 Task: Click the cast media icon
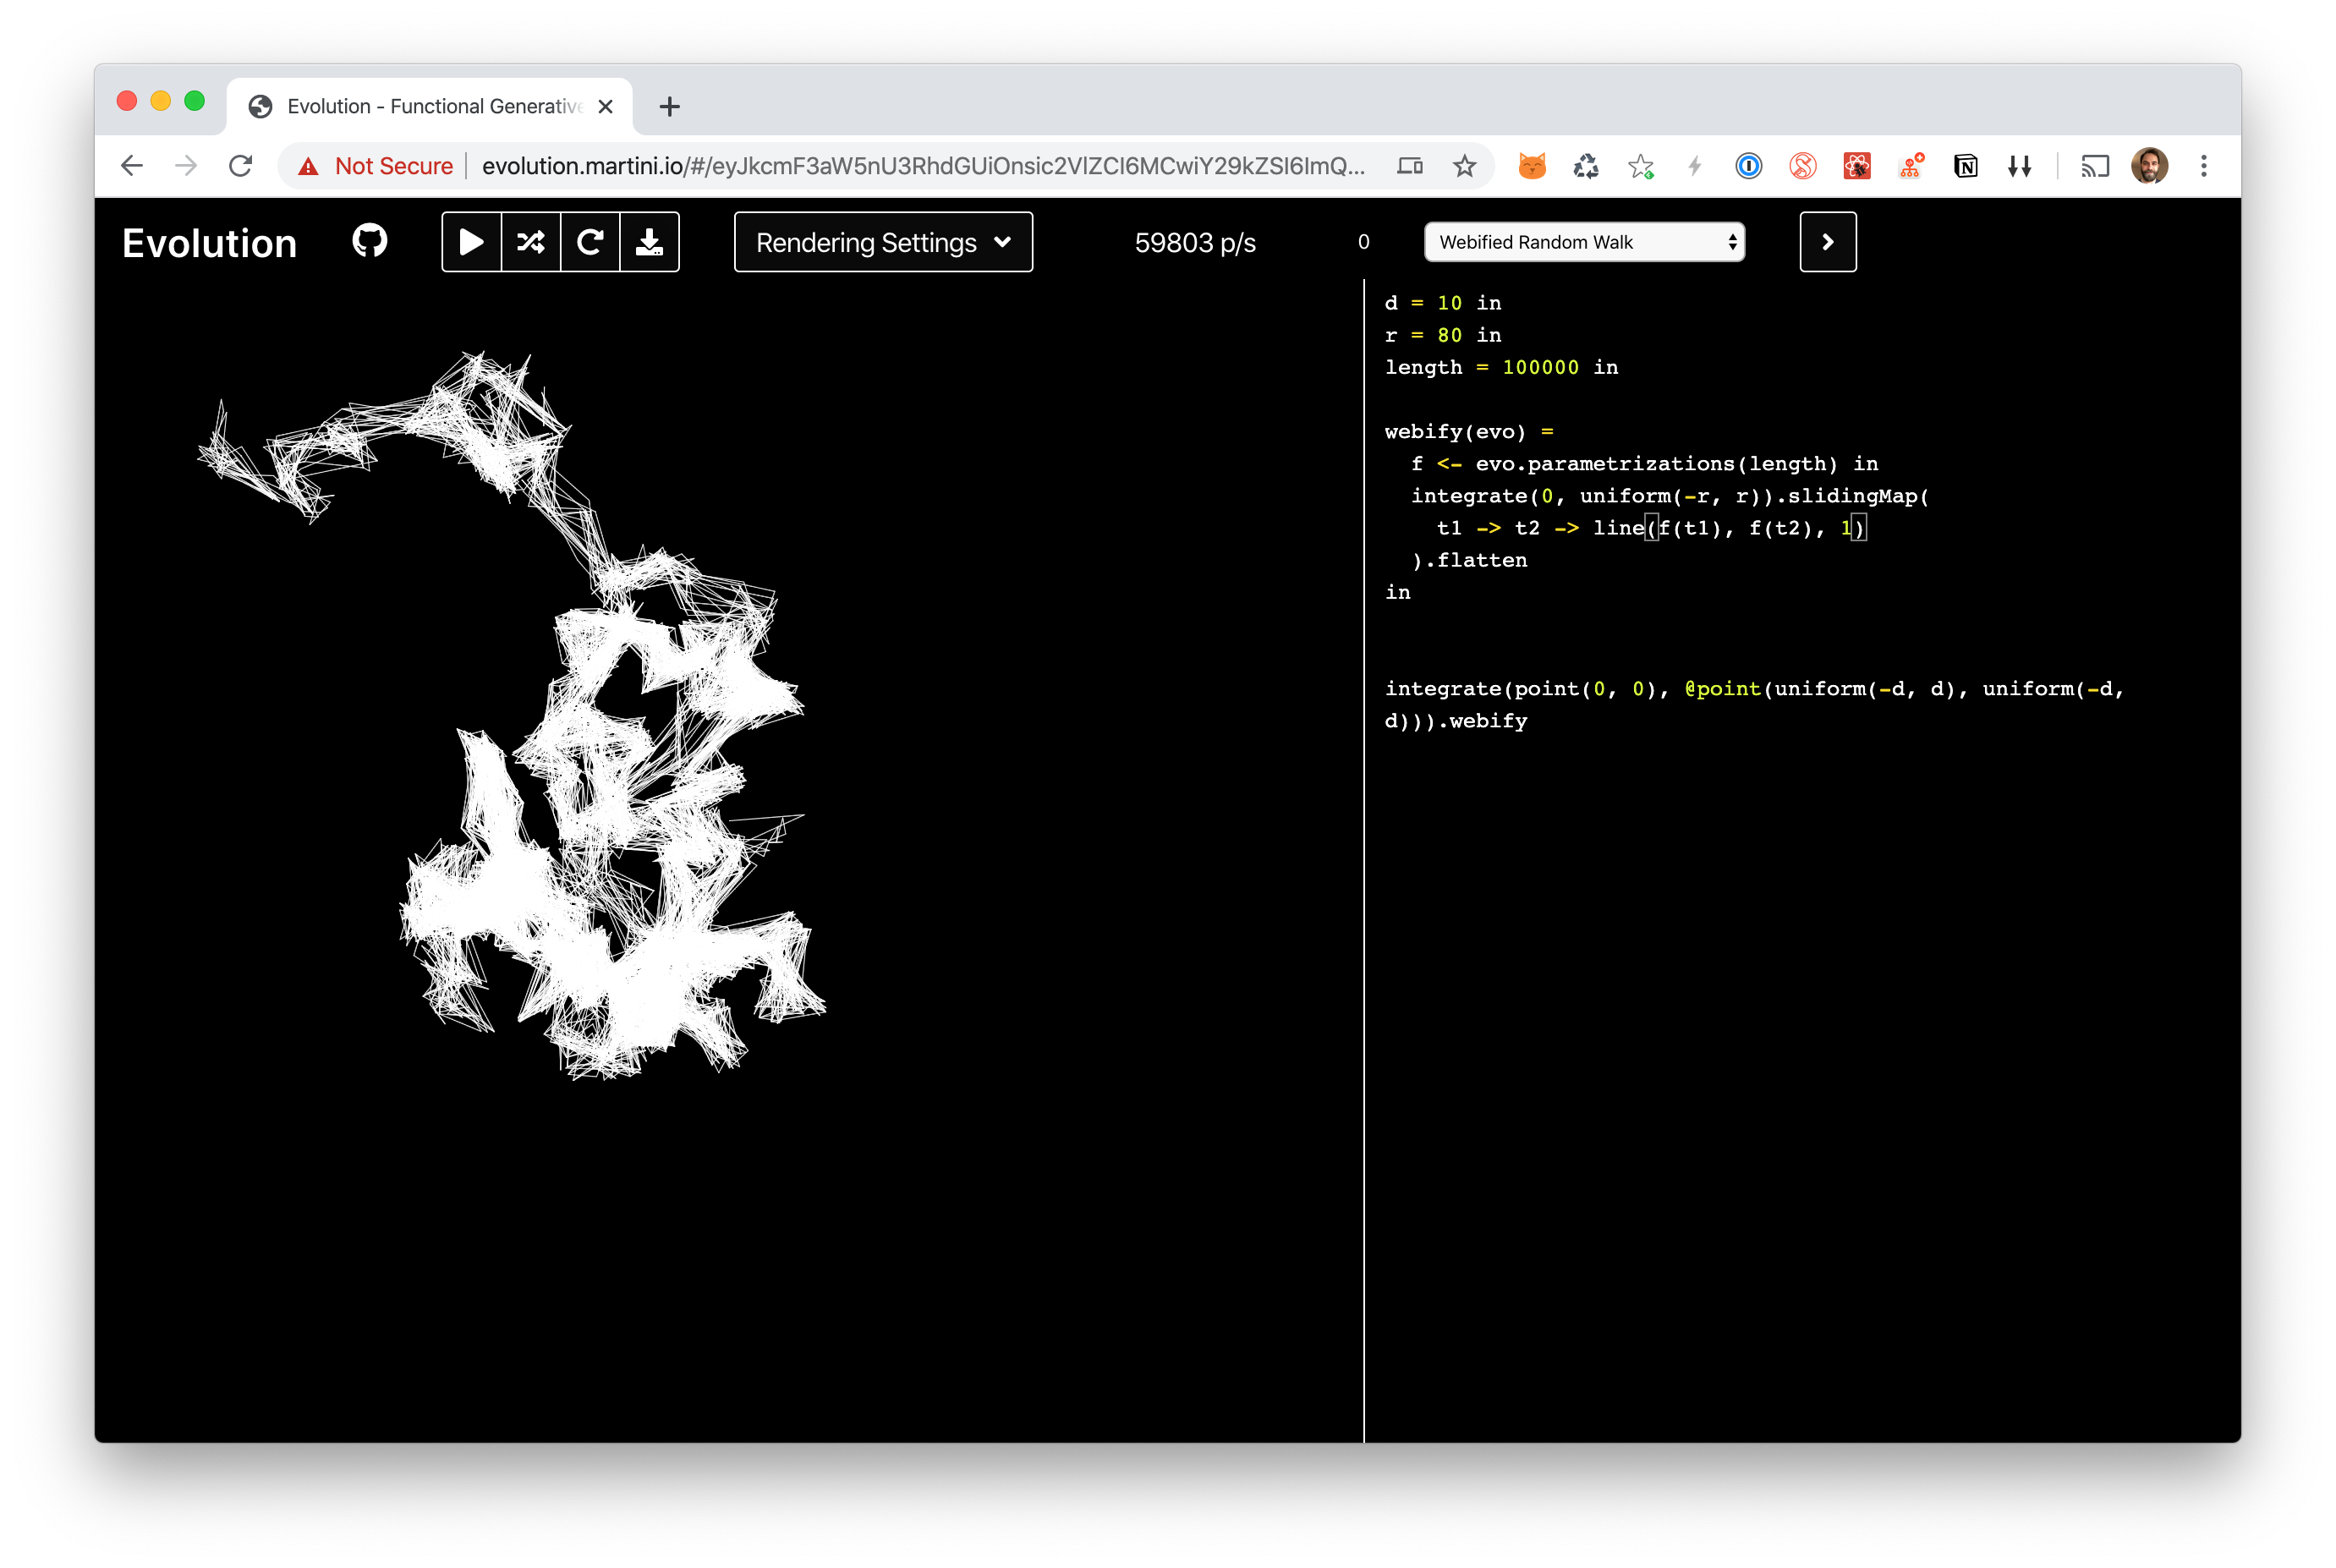pyautogui.click(x=2094, y=166)
